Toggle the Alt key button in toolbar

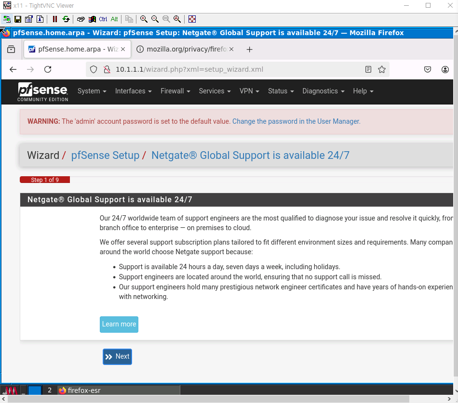coord(114,19)
